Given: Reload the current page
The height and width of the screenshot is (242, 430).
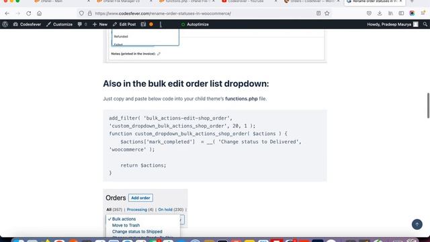Looking at the screenshot, I should [x=28, y=13].
